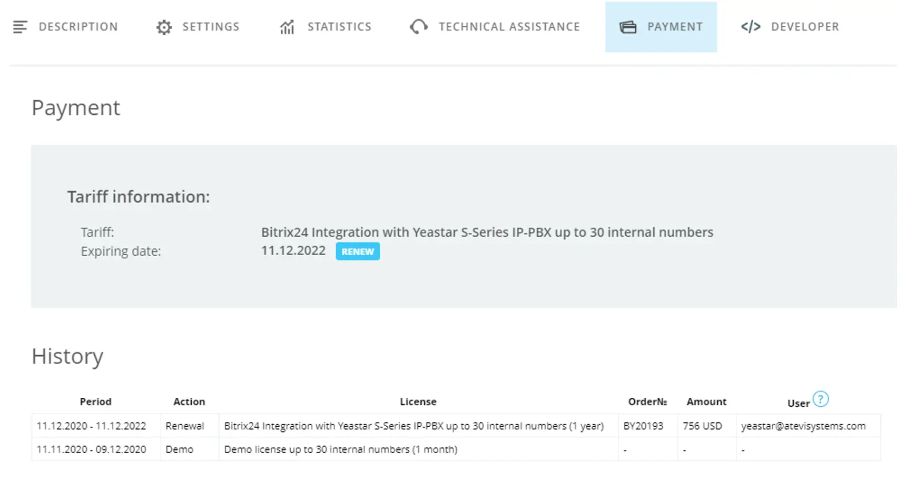This screenshot has height=502, width=906.
Task: Open the Statistics tab
Action: pyautogui.click(x=339, y=27)
